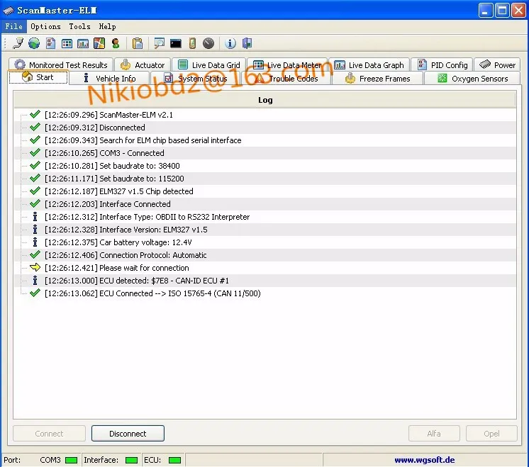Image resolution: width=529 pixels, height=467 pixels.
Task: Switch to the Actuator tab
Action: (143, 64)
